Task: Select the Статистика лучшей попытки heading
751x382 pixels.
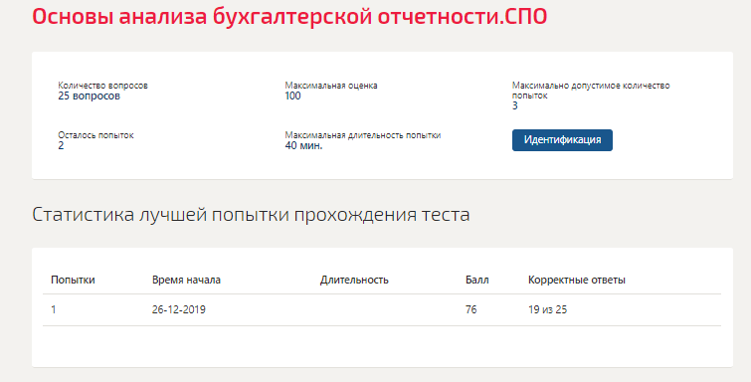Action: coord(251,215)
